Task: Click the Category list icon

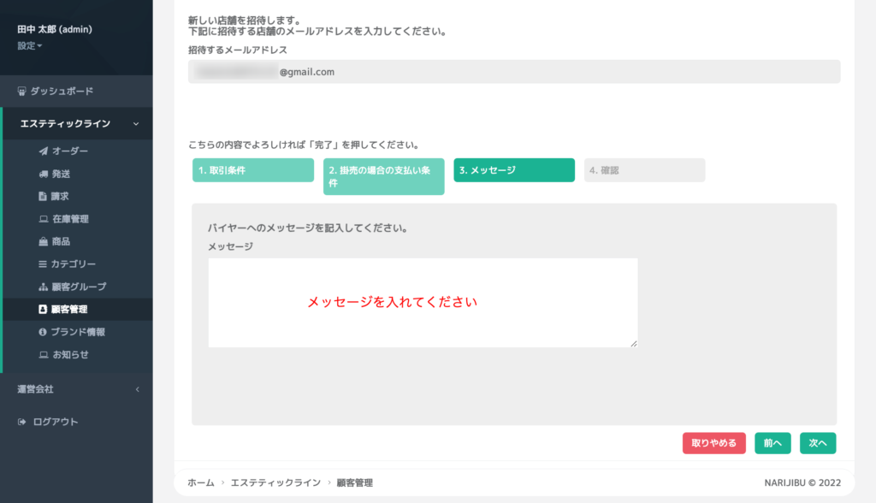Action: (43, 264)
